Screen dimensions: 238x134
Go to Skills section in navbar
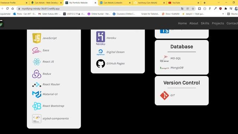(205, 23)
